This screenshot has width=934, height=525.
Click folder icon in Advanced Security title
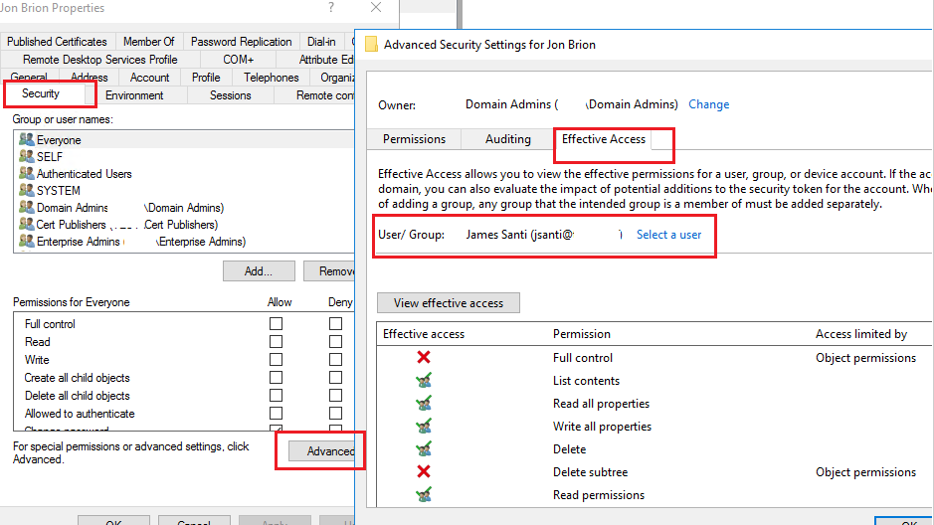click(x=372, y=45)
